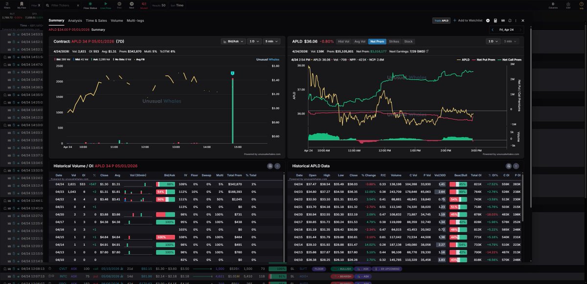The height and width of the screenshot is (284, 587).
Task: Click the $342,870 Total Prem value
Action: 234,184
